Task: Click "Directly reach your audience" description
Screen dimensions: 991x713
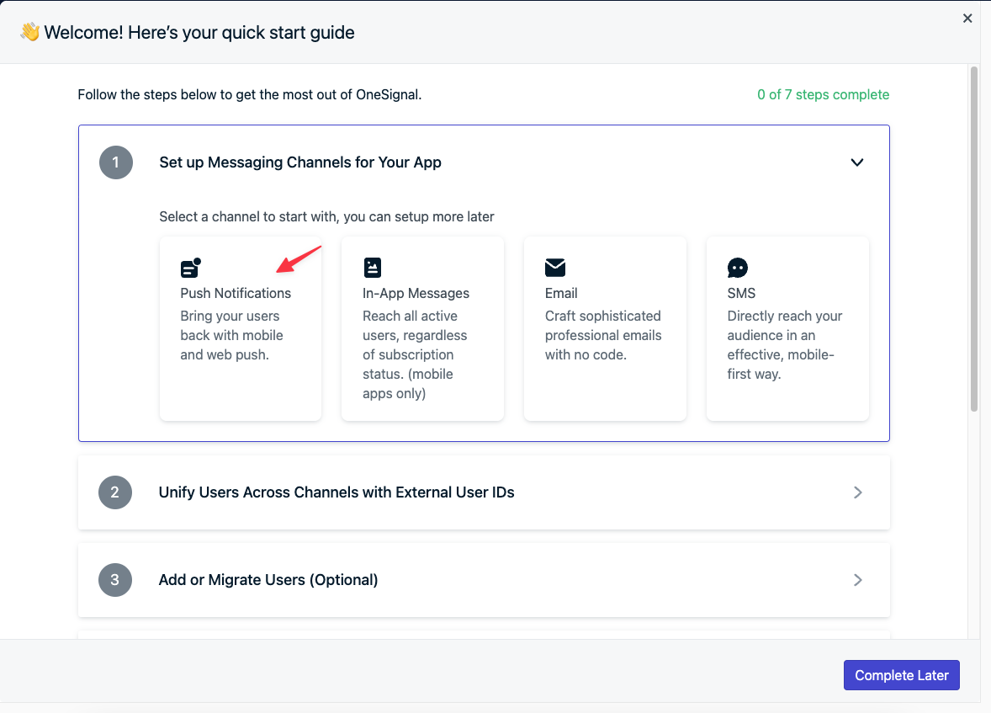Action: 784,345
